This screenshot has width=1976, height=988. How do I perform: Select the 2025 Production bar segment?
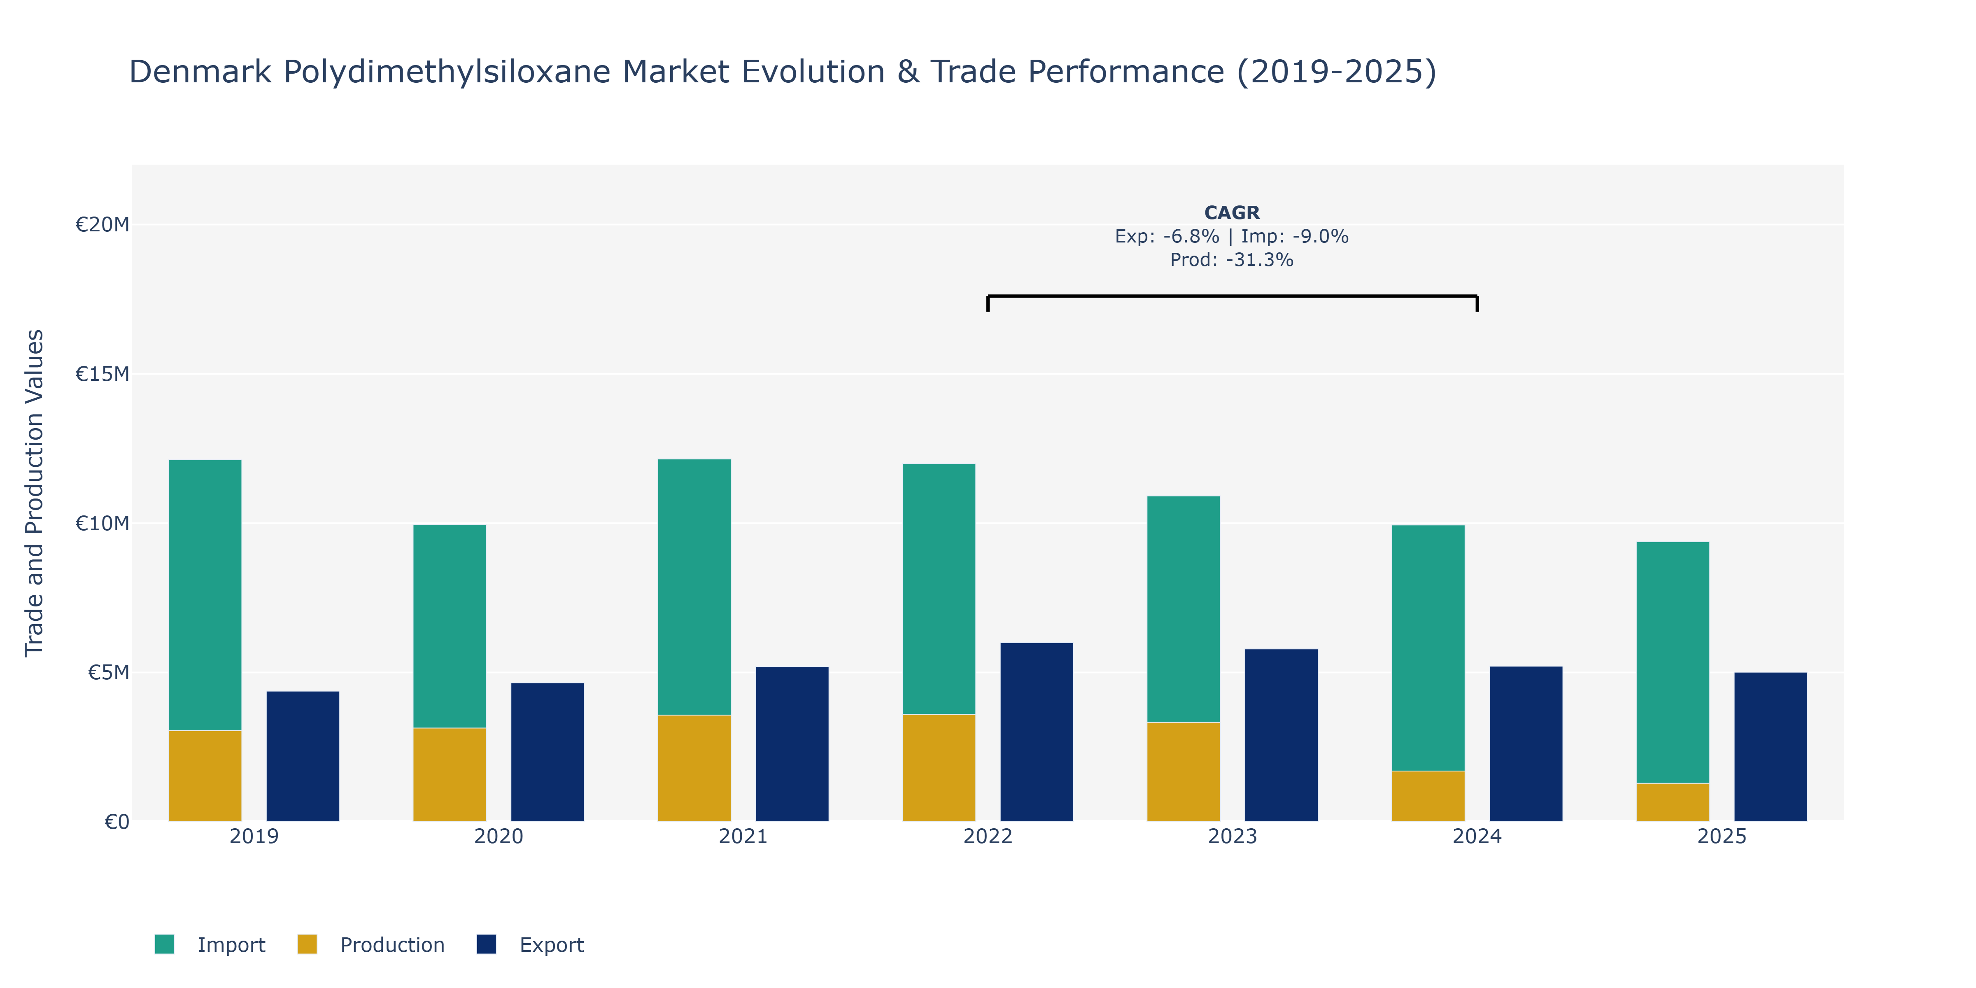1673,802
